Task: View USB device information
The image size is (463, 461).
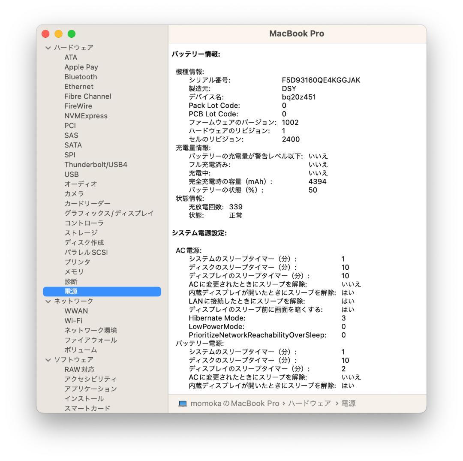Action: [72, 174]
